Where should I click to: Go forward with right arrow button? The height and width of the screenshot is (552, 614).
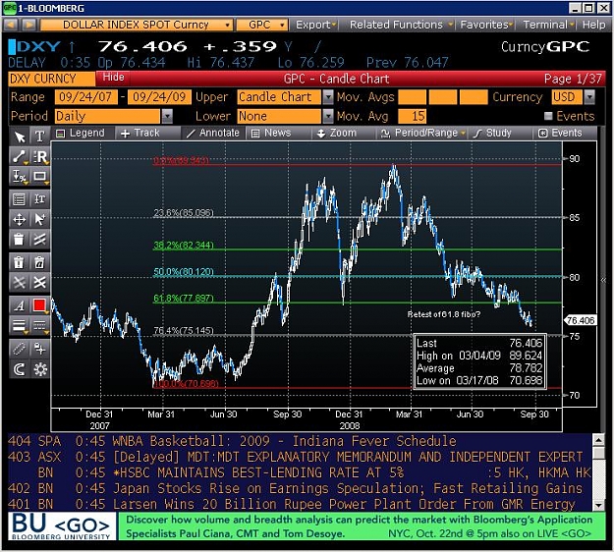tap(28, 25)
